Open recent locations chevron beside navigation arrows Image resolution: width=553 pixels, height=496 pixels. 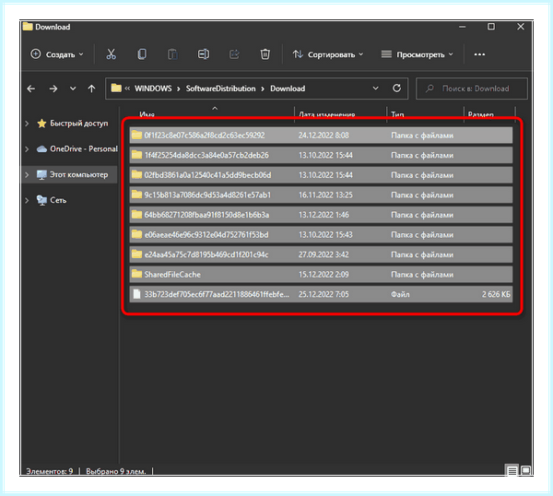pos(73,89)
